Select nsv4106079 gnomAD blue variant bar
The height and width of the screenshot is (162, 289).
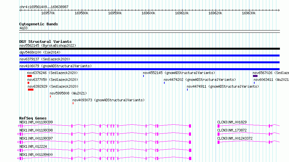[x=149, y=69]
